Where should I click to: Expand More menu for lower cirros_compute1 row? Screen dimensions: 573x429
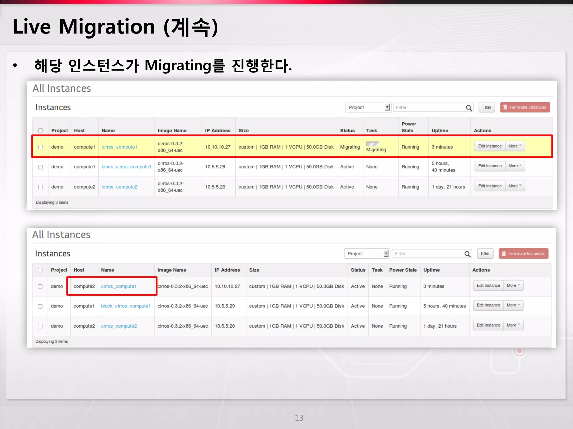pos(513,285)
